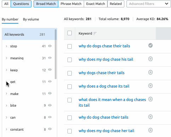Viewport: 171px width, 137px height.
Task: Select the All filter tab
Action: 6,4
